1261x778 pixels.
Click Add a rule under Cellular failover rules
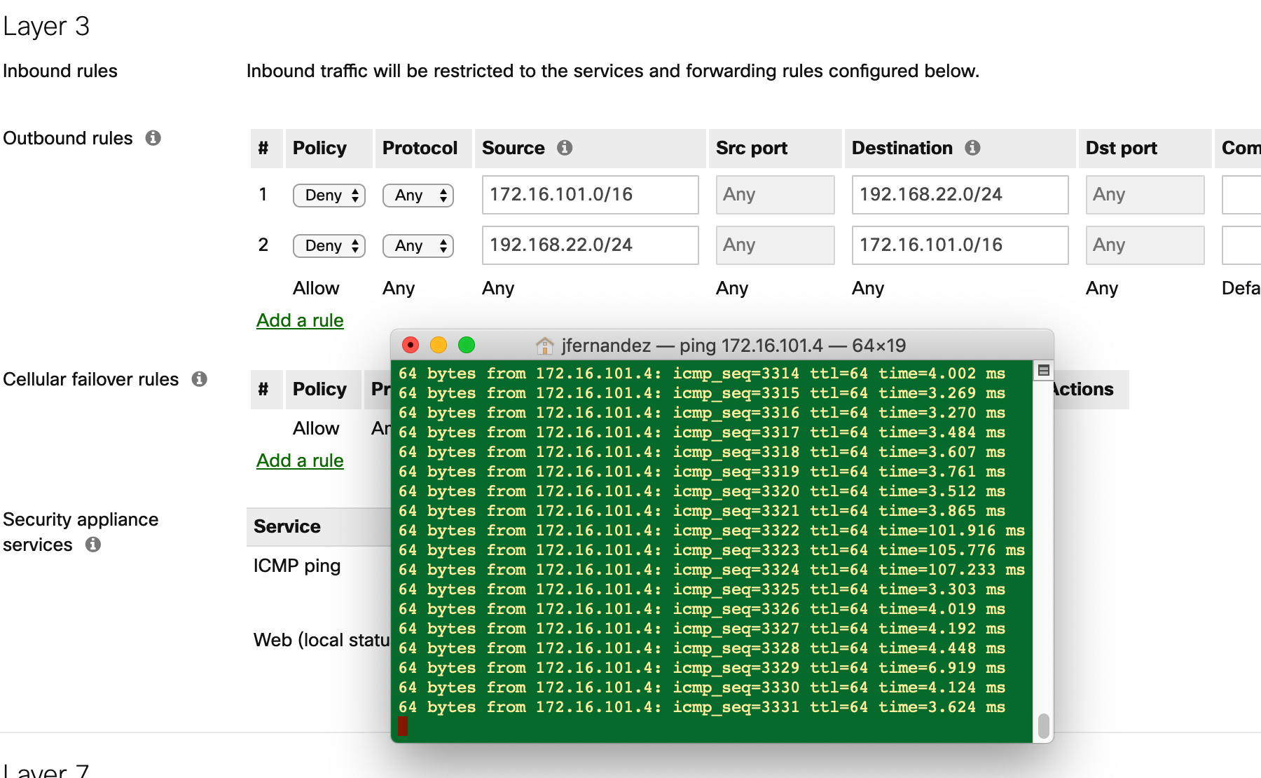click(x=299, y=460)
